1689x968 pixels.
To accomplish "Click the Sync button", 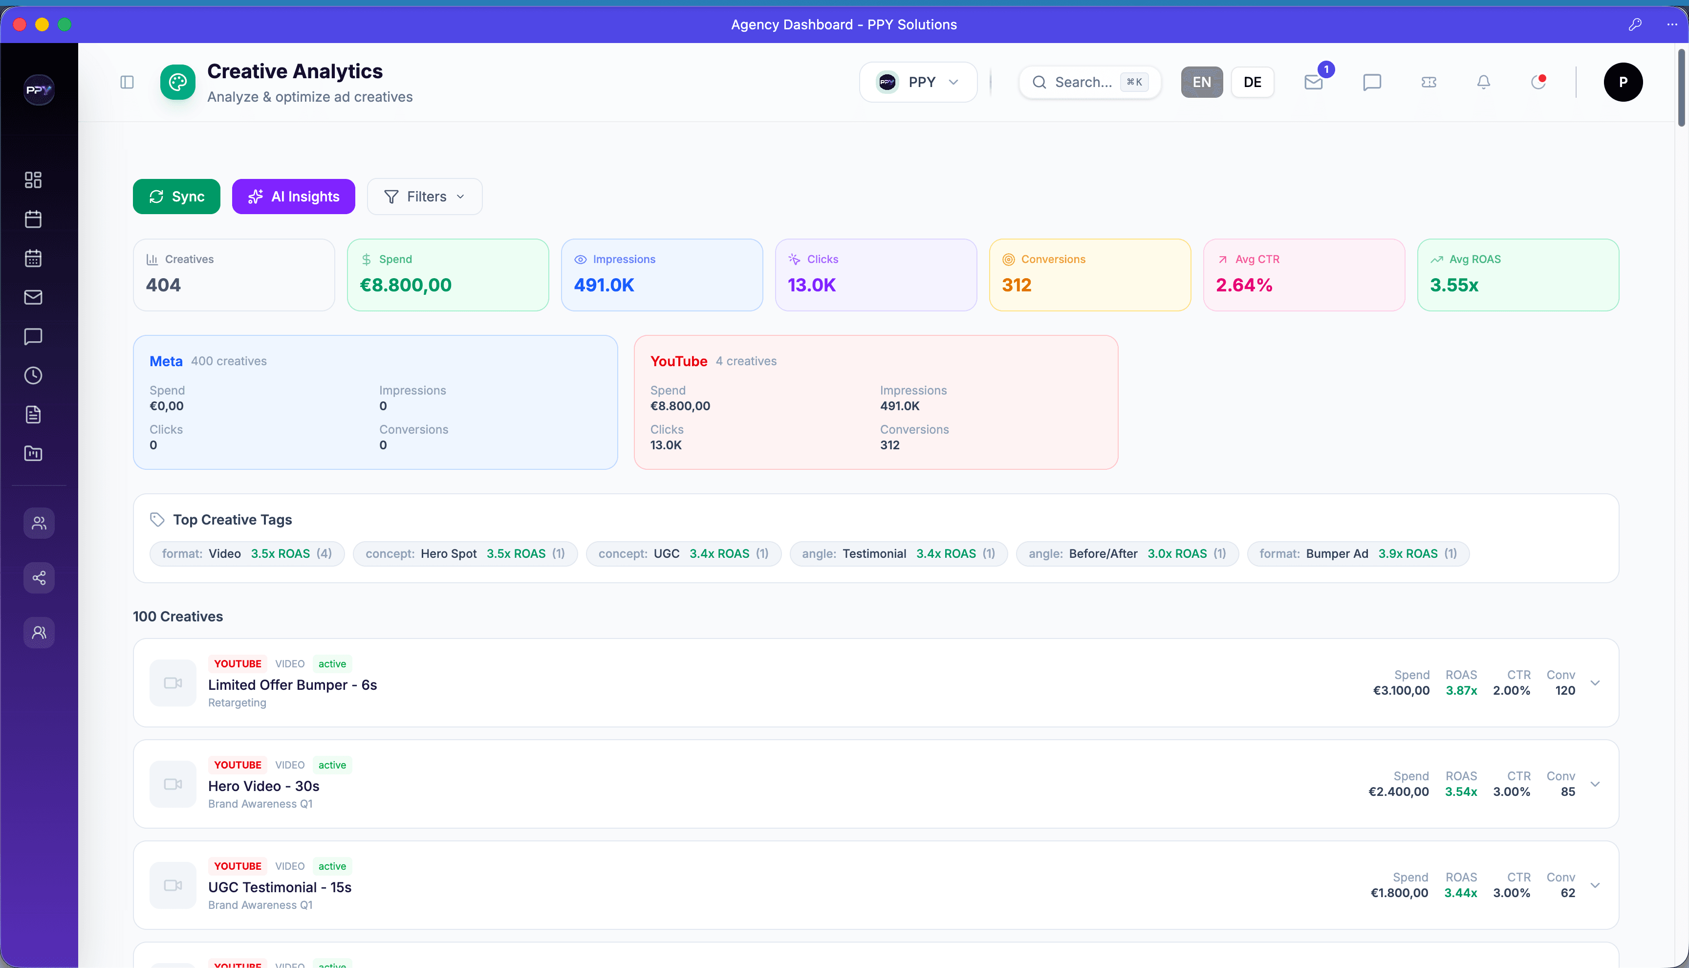I will 177,196.
